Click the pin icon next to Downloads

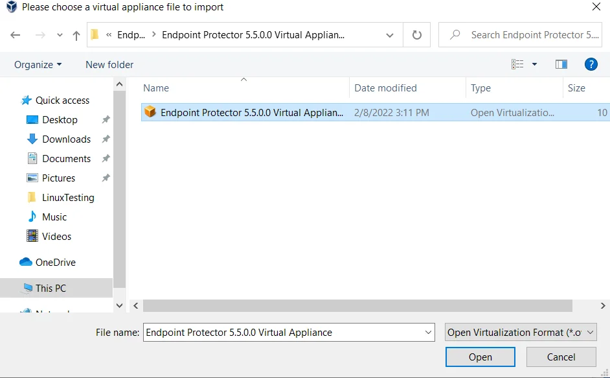pyautogui.click(x=106, y=139)
